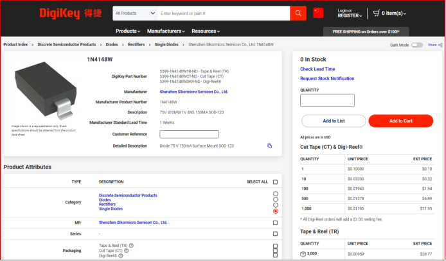Click the help icon beside Tape & Reel (TR)
The image size is (446, 261).
tap(131, 246)
